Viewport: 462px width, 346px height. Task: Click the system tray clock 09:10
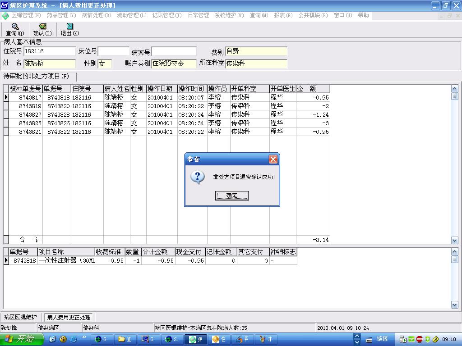449,339
